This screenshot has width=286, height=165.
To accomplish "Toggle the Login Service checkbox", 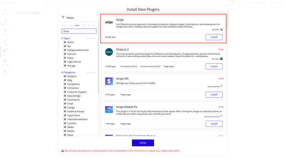I will pyautogui.click(x=65, y=62).
